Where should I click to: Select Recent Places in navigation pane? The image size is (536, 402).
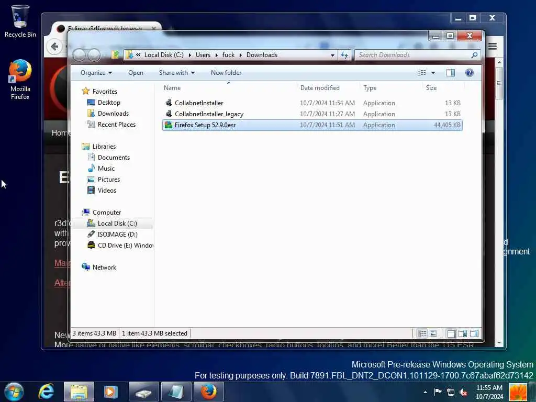coord(117,125)
